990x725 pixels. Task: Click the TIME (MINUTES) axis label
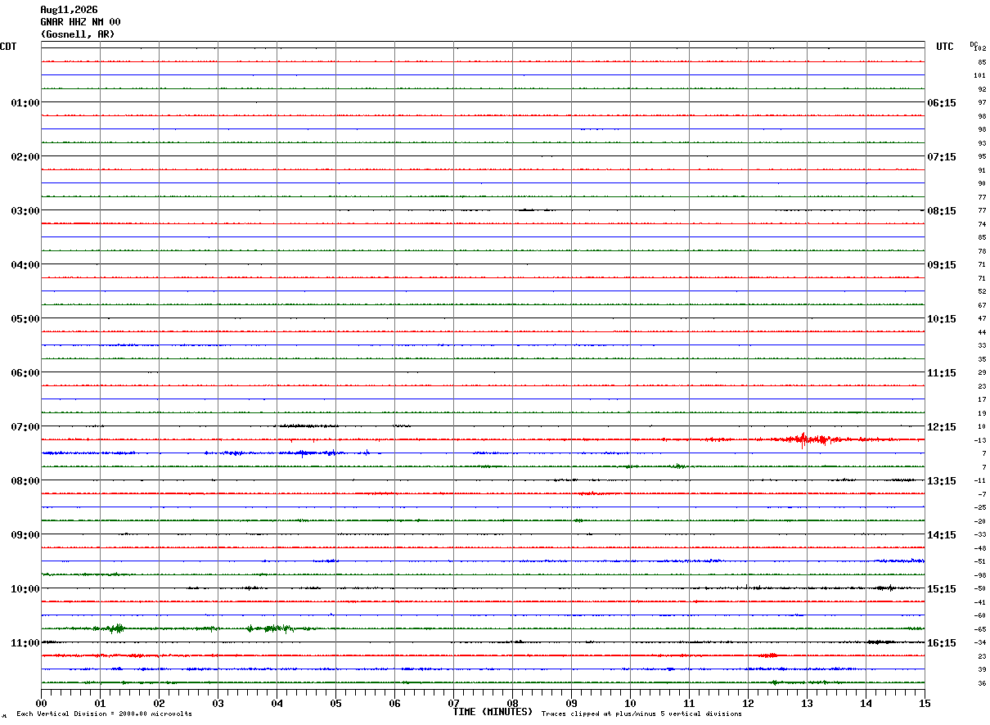point(493,712)
